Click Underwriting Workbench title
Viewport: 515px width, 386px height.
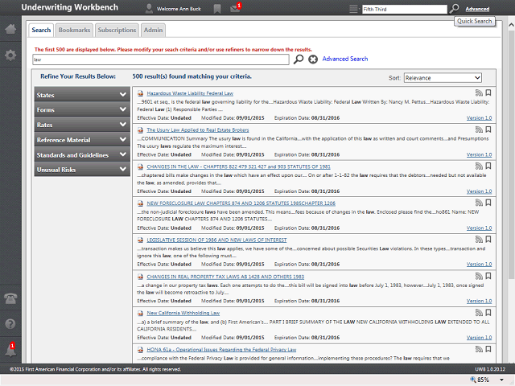point(70,7)
